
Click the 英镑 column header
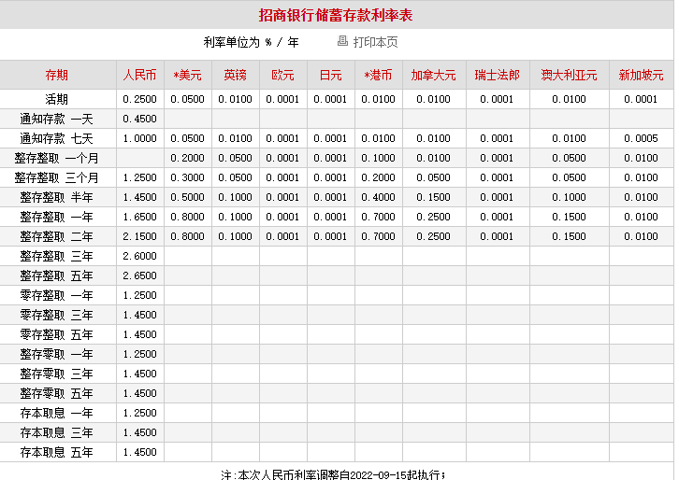tap(235, 75)
